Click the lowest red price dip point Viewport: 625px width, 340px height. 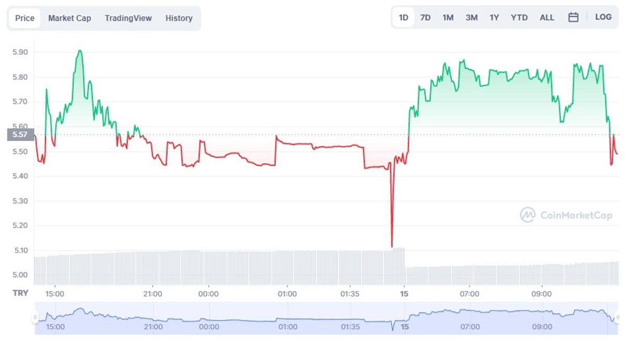coord(392,246)
